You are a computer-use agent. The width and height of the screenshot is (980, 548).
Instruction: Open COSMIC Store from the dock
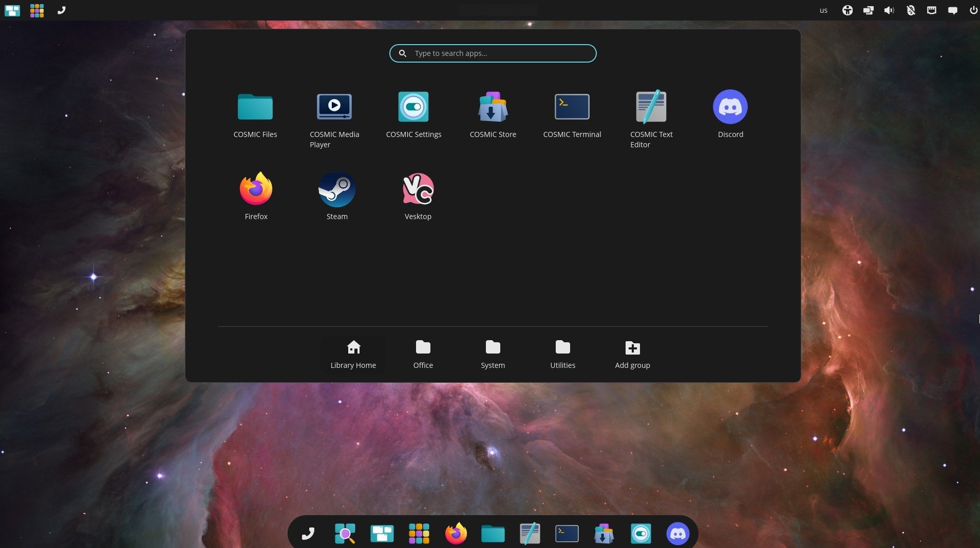pyautogui.click(x=604, y=534)
